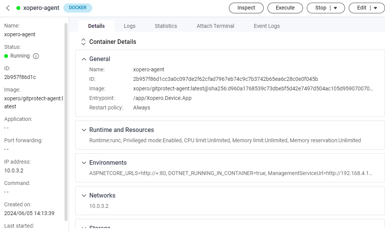Click the green status dot beside xopero-agent title

[x=18, y=8]
